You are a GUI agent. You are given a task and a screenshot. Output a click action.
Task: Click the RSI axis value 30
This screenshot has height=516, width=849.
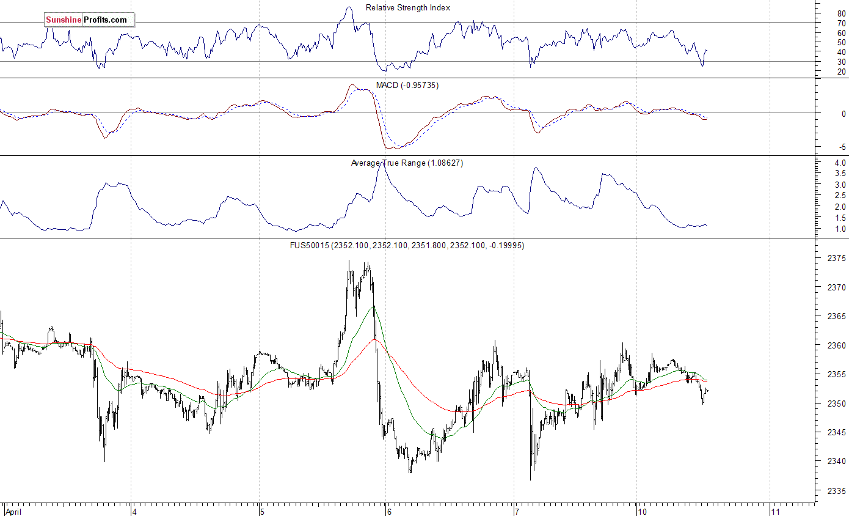point(841,62)
